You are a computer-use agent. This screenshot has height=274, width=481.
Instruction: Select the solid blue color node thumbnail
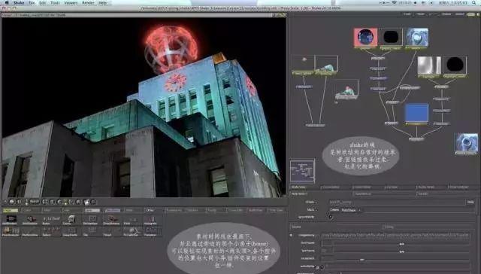coord(416,114)
